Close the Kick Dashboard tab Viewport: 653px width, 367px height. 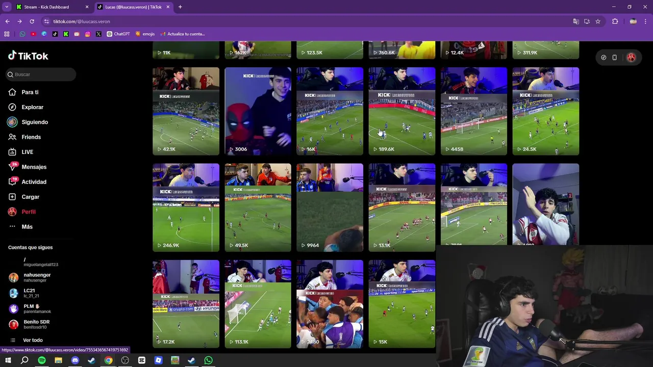pyautogui.click(x=87, y=7)
